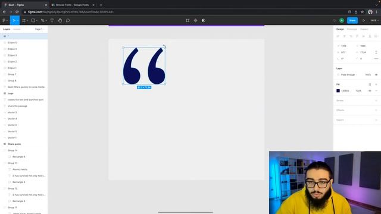The image size is (381, 214).
Task: Click the Present play icon
Action: coord(364,21)
